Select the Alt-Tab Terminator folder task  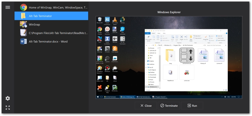(51, 16)
